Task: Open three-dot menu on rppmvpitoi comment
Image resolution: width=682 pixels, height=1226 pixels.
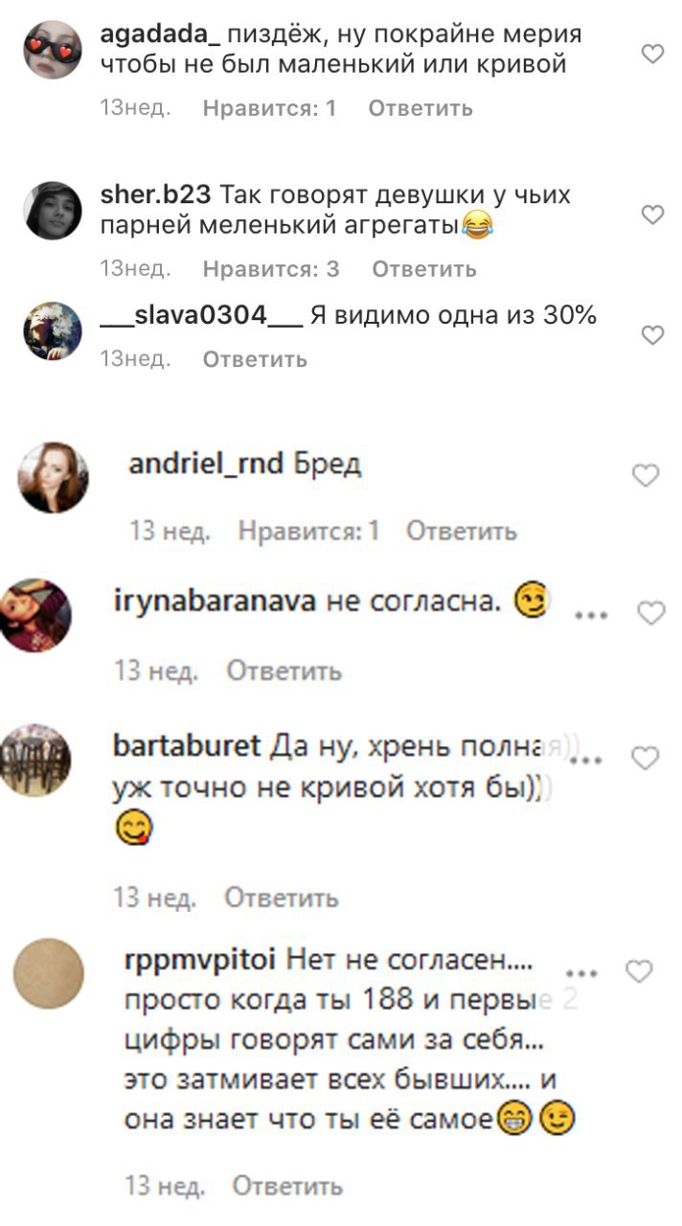Action: (582, 974)
